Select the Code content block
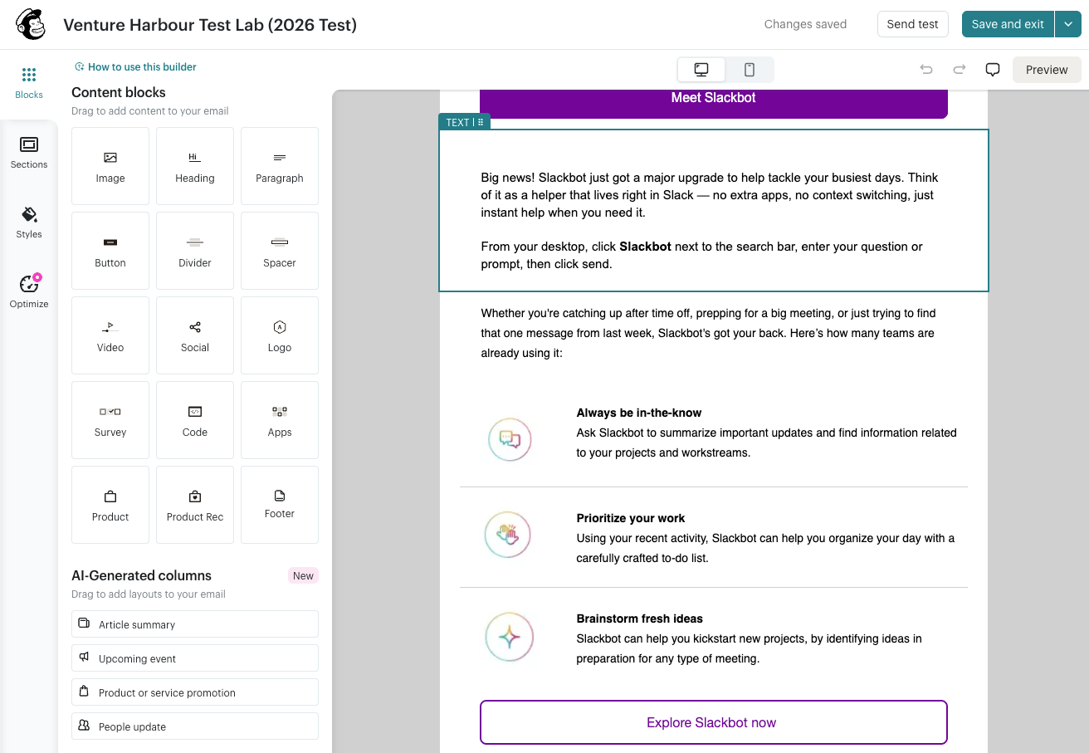 [x=195, y=420]
